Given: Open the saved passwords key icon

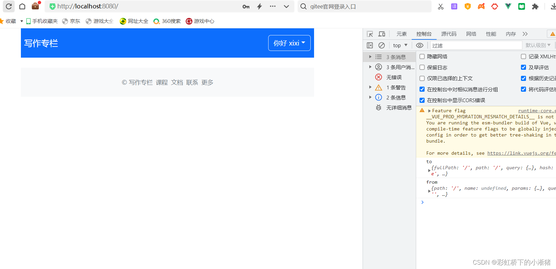Looking at the screenshot, I should point(246,6).
